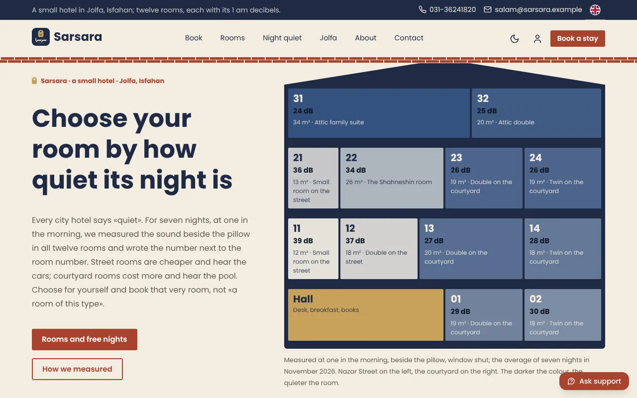The height and width of the screenshot is (398, 637).
Task: Click the breadcrumb "Sarsara · a small hotel · Jolfa, Isfahan"
Action: (x=103, y=81)
